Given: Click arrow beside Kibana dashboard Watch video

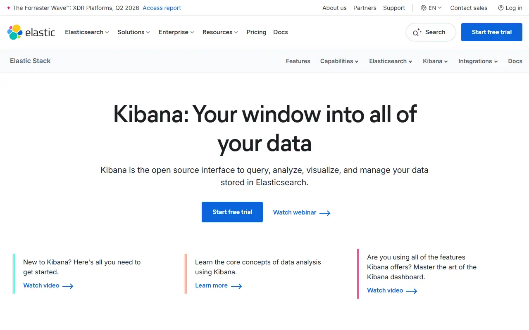Looking at the screenshot, I should pos(412,291).
